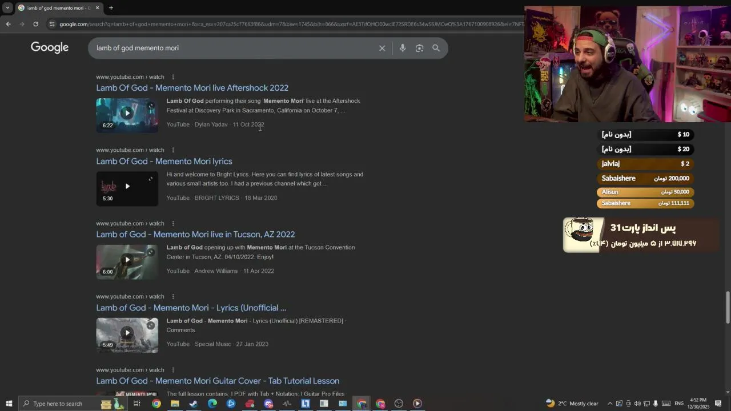Open 'Memento Mori Guitar Cover - Tab Tutorial Lesson' link
This screenshot has width=731, height=411.
(218, 381)
